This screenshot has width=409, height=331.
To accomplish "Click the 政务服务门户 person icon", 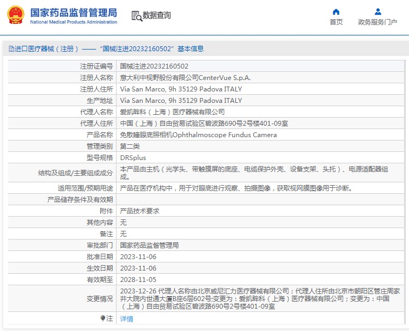I will click(377, 11).
